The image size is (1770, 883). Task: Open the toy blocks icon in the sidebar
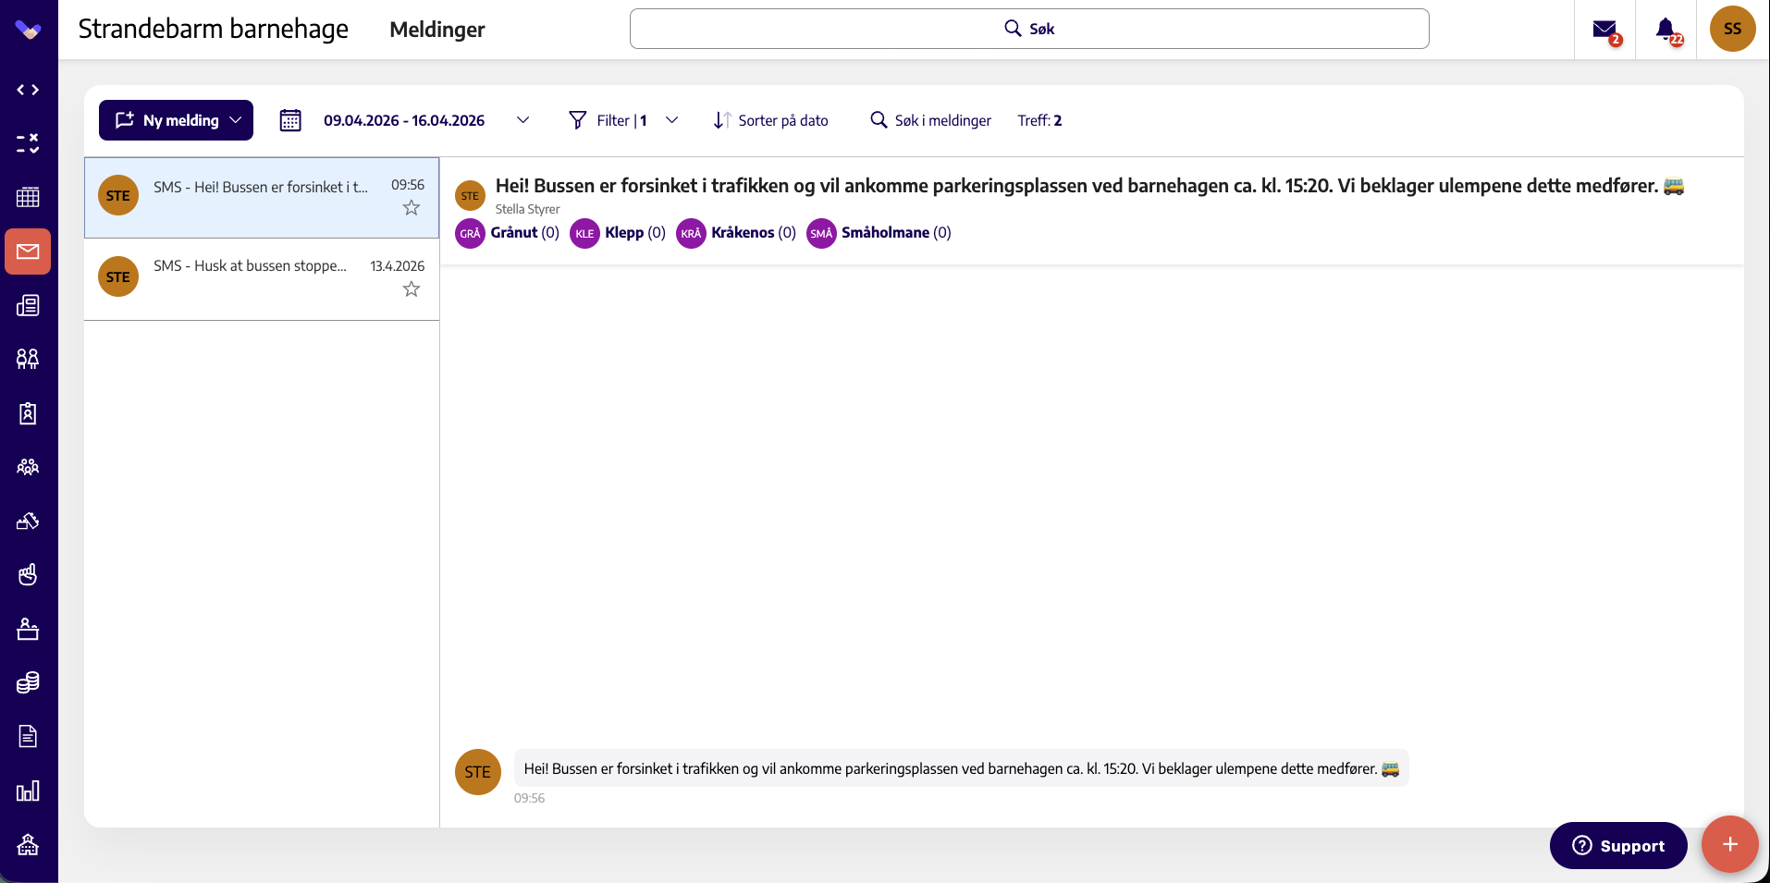click(28, 521)
